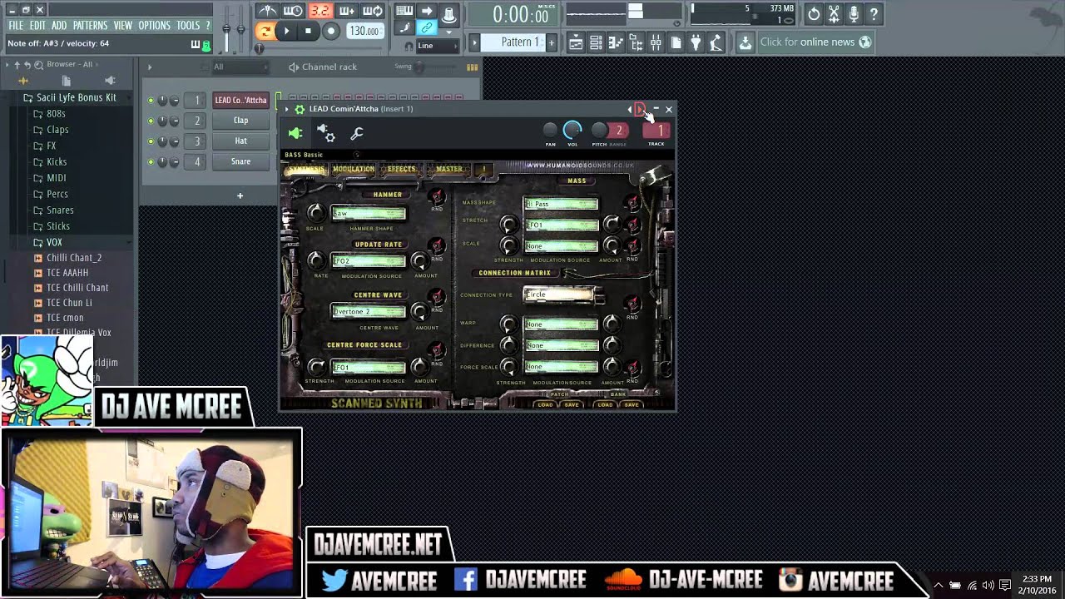Viewport: 1065px width, 599px height.
Task: Select the Piano roll view icon
Action: click(x=615, y=42)
